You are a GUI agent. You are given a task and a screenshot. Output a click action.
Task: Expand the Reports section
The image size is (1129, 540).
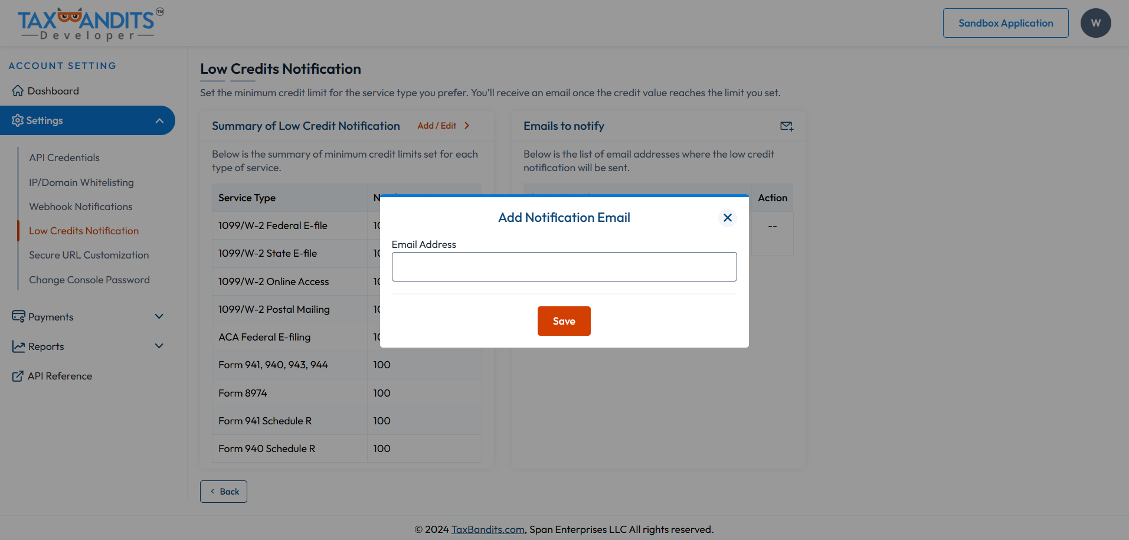(x=159, y=346)
